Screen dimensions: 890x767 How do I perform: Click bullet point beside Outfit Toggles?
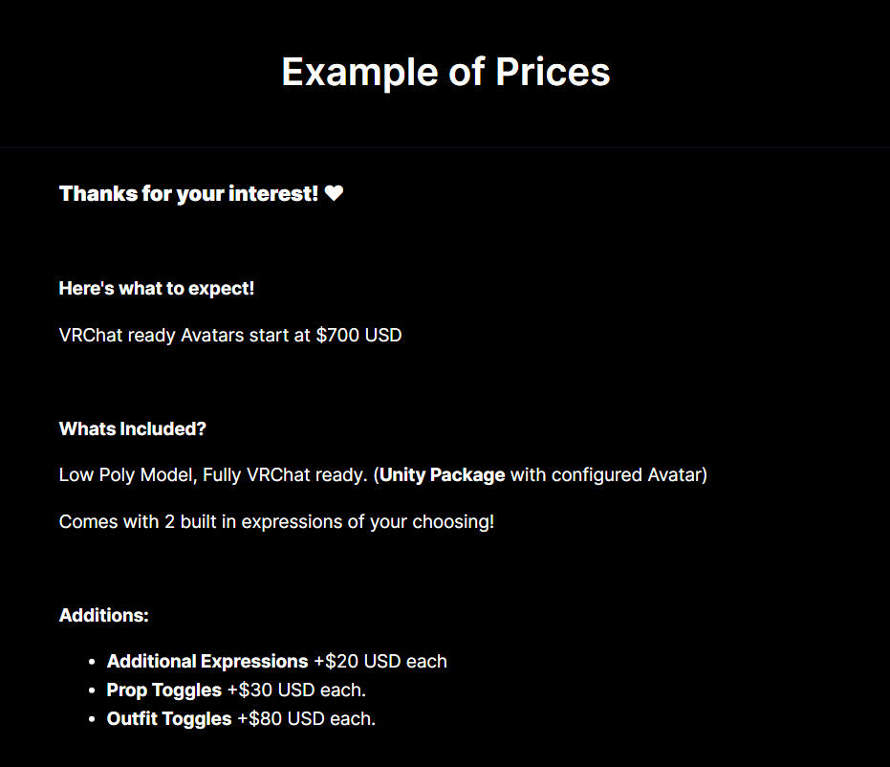click(x=92, y=719)
